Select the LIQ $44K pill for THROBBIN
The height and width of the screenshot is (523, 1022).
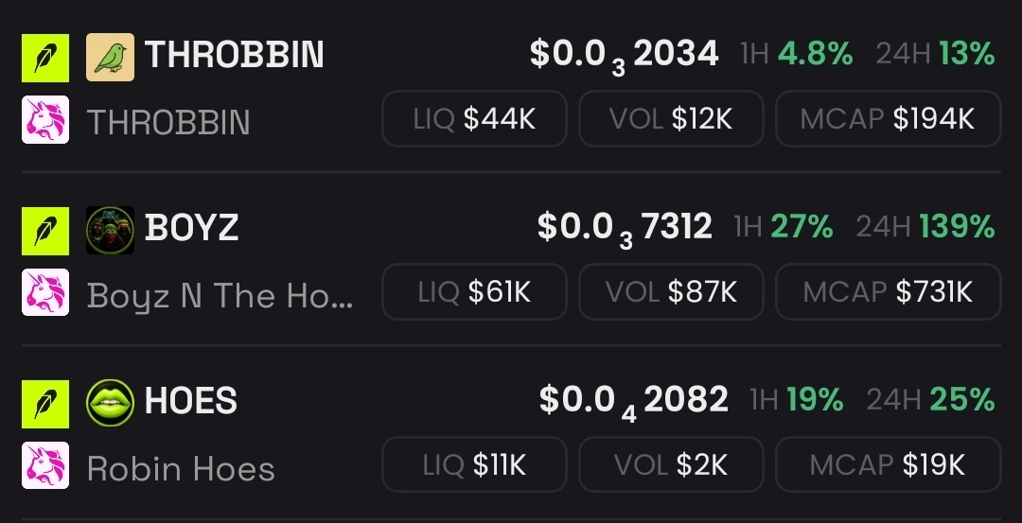point(474,118)
